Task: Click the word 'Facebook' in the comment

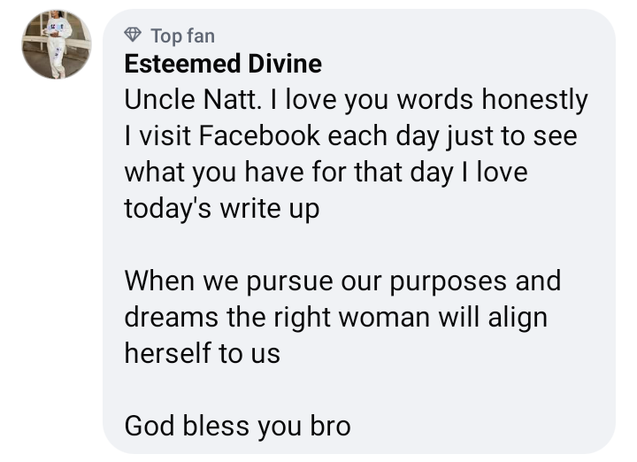Action: 259,136
